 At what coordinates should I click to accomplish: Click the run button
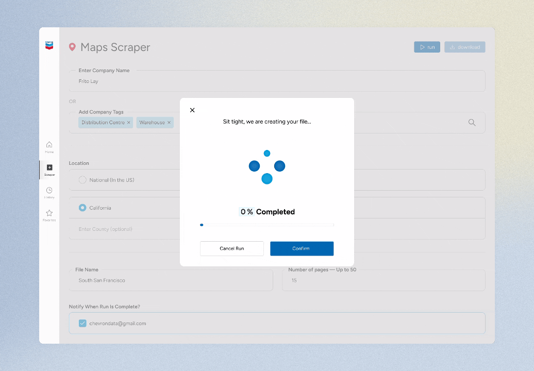(427, 47)
